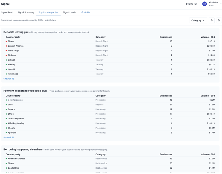
Task: Expand the Kim Reher account chevron
Action: point(221,4)
